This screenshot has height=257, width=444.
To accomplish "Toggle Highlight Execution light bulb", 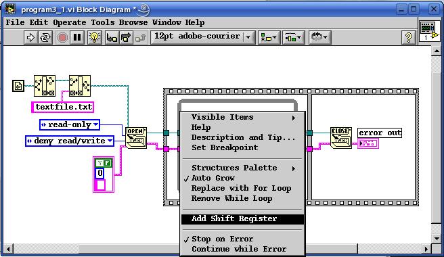I will coord(95,37).
